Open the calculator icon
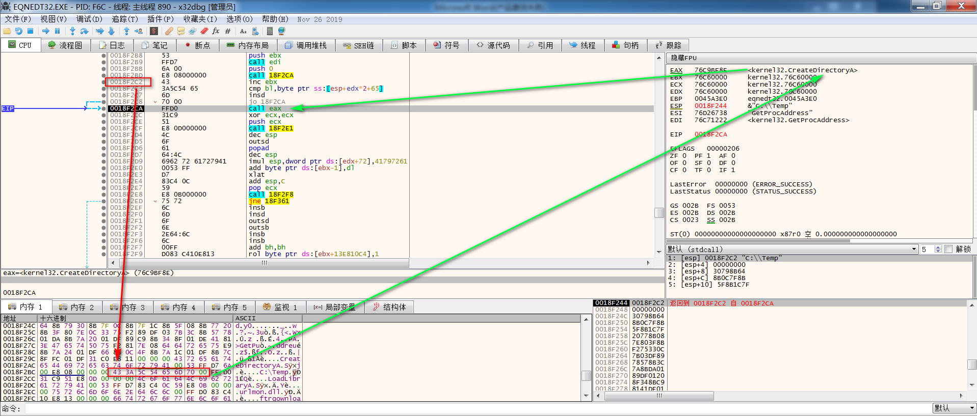This screenshot has height=416, width=977. coord(270,31)
